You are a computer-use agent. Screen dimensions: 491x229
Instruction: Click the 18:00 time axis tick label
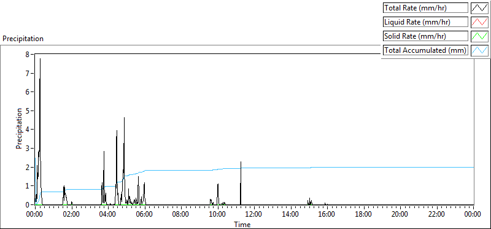pyautogui.click(x=364, y=215)
